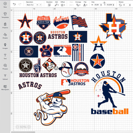Screen dimensions: 133x133
Task: Open the Flip menu
Action: tap(85, 5)
